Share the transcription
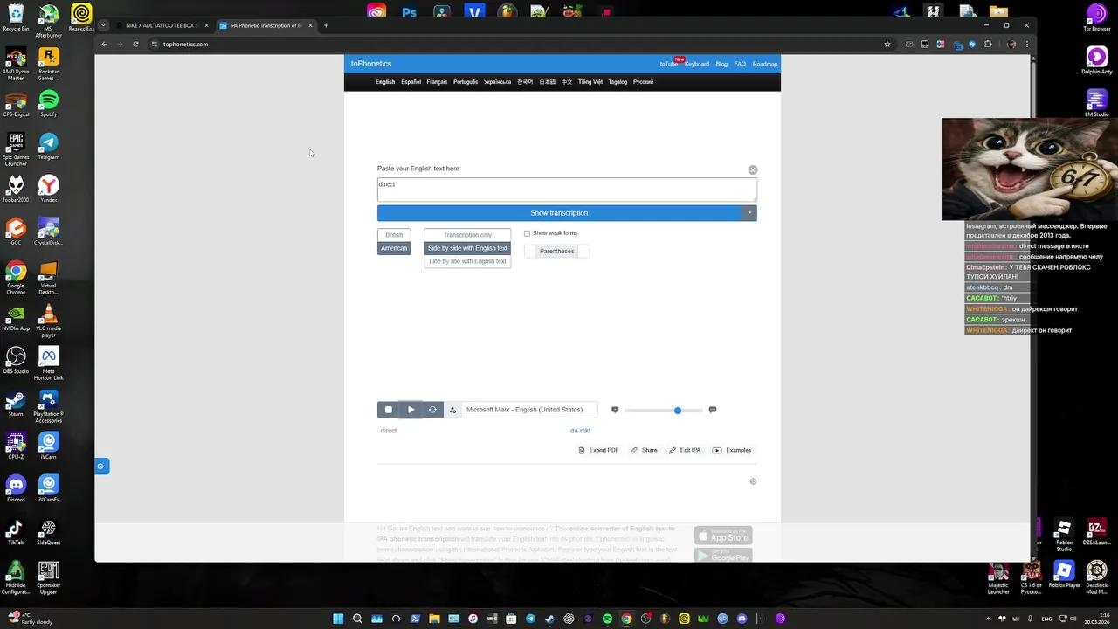 (644, 450)
